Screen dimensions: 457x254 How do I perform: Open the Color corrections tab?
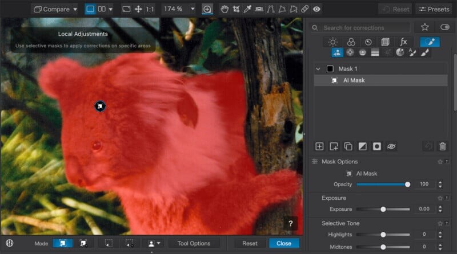(x=351, y=42)
